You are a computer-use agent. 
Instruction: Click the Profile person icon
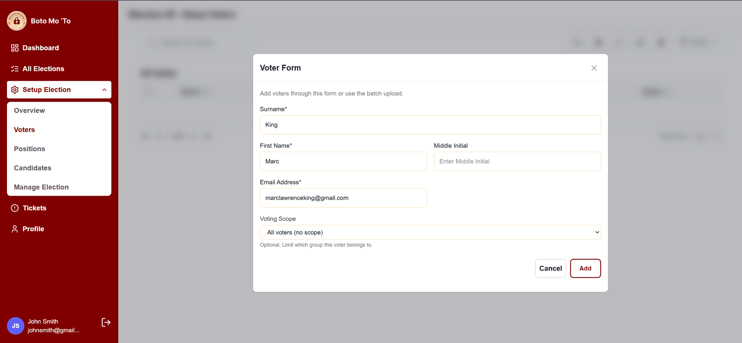(x=15, y=229)
